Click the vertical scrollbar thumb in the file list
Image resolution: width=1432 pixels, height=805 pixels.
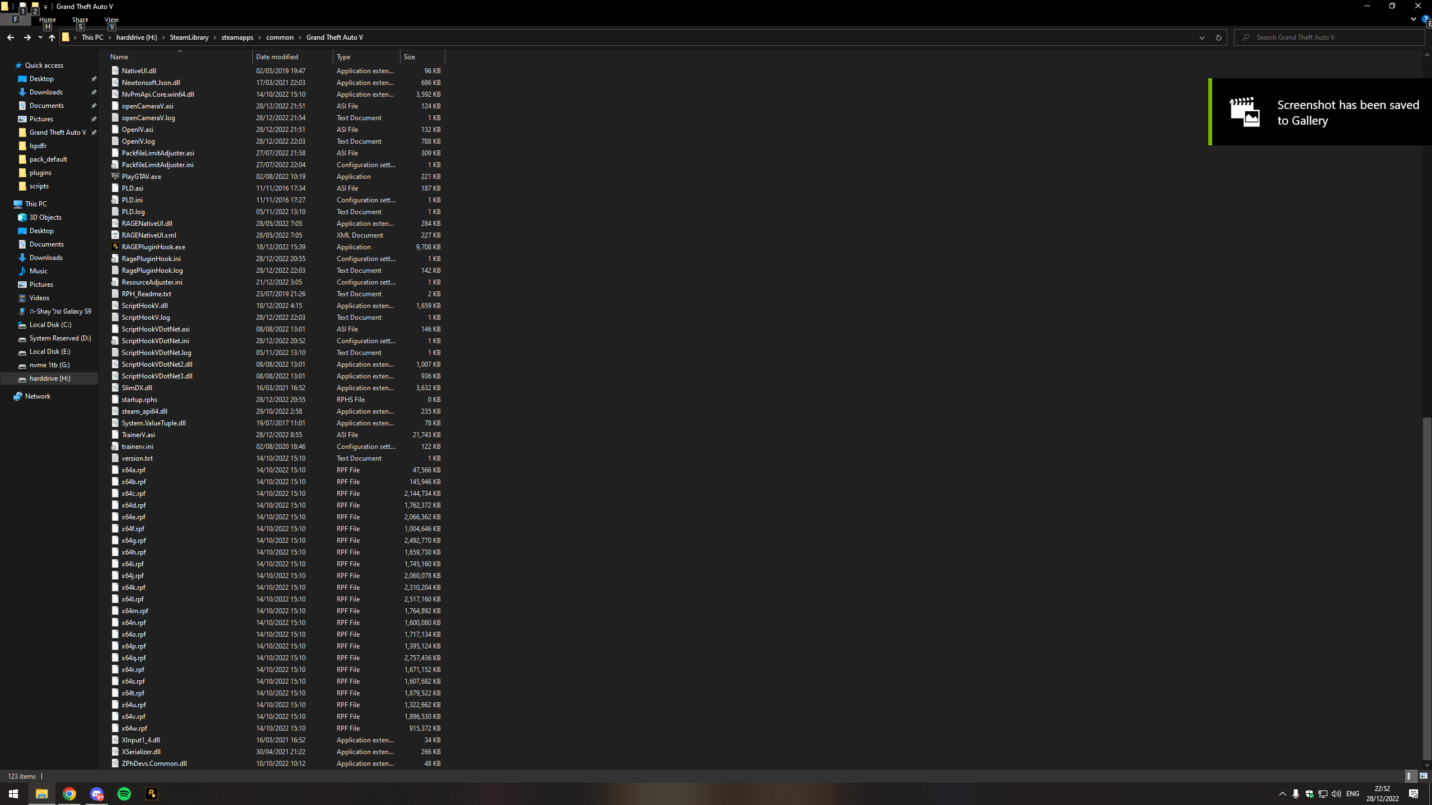coord(1426,587)
